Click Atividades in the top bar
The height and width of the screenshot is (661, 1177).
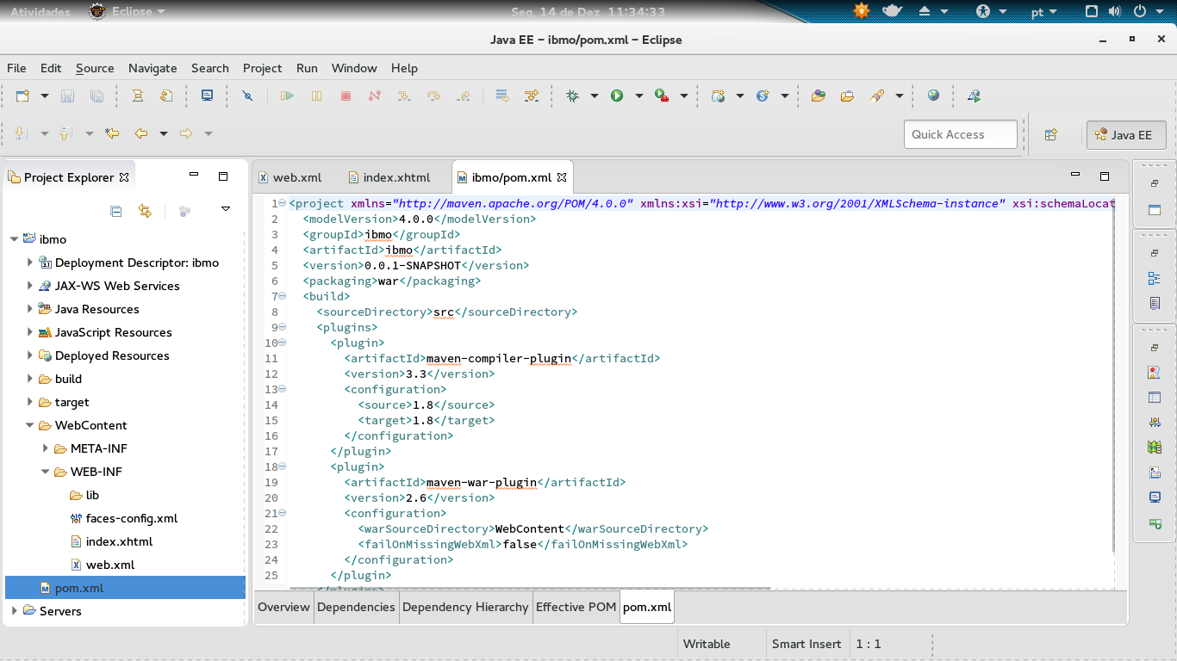click(x=40, y=12)
